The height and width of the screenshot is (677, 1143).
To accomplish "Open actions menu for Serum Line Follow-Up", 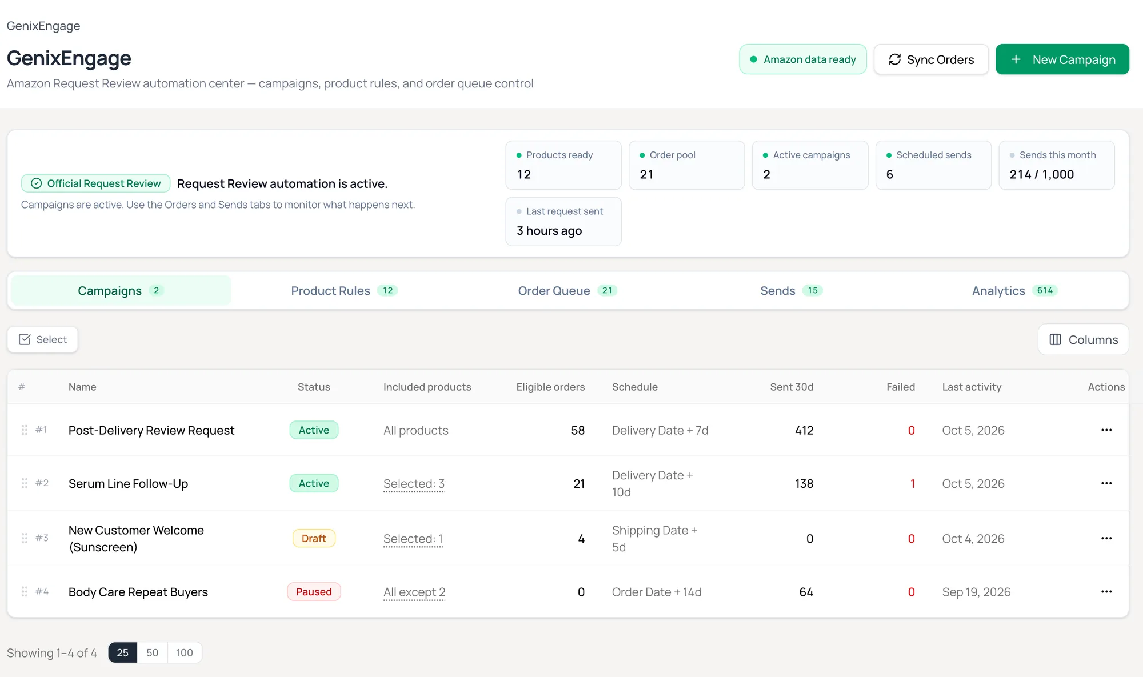I will coord(1106,483).
